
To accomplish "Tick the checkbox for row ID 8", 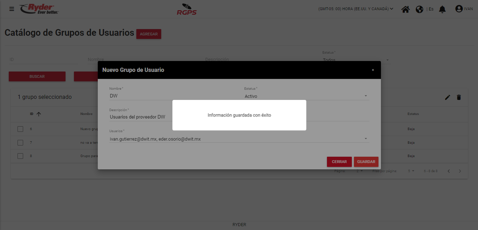I will 20,156.
